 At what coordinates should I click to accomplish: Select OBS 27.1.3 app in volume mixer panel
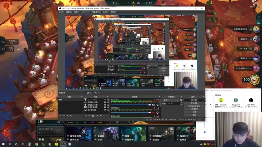pyautogui.click(x=251, y=103)
